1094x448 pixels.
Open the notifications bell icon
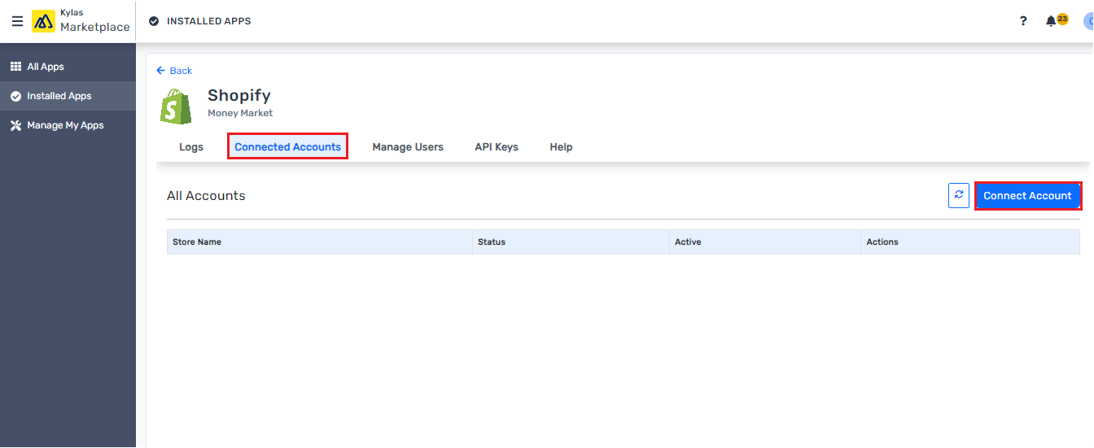1051,21
